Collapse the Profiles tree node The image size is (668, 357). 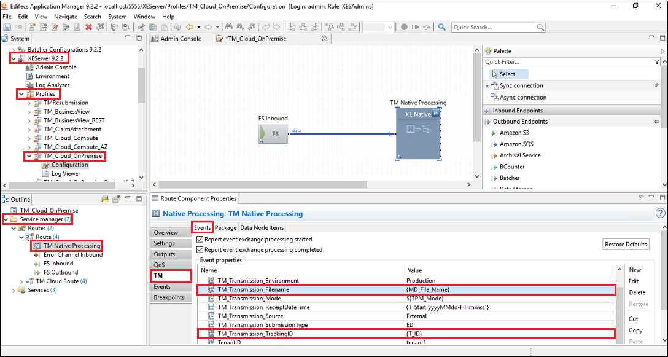point(21,94)
